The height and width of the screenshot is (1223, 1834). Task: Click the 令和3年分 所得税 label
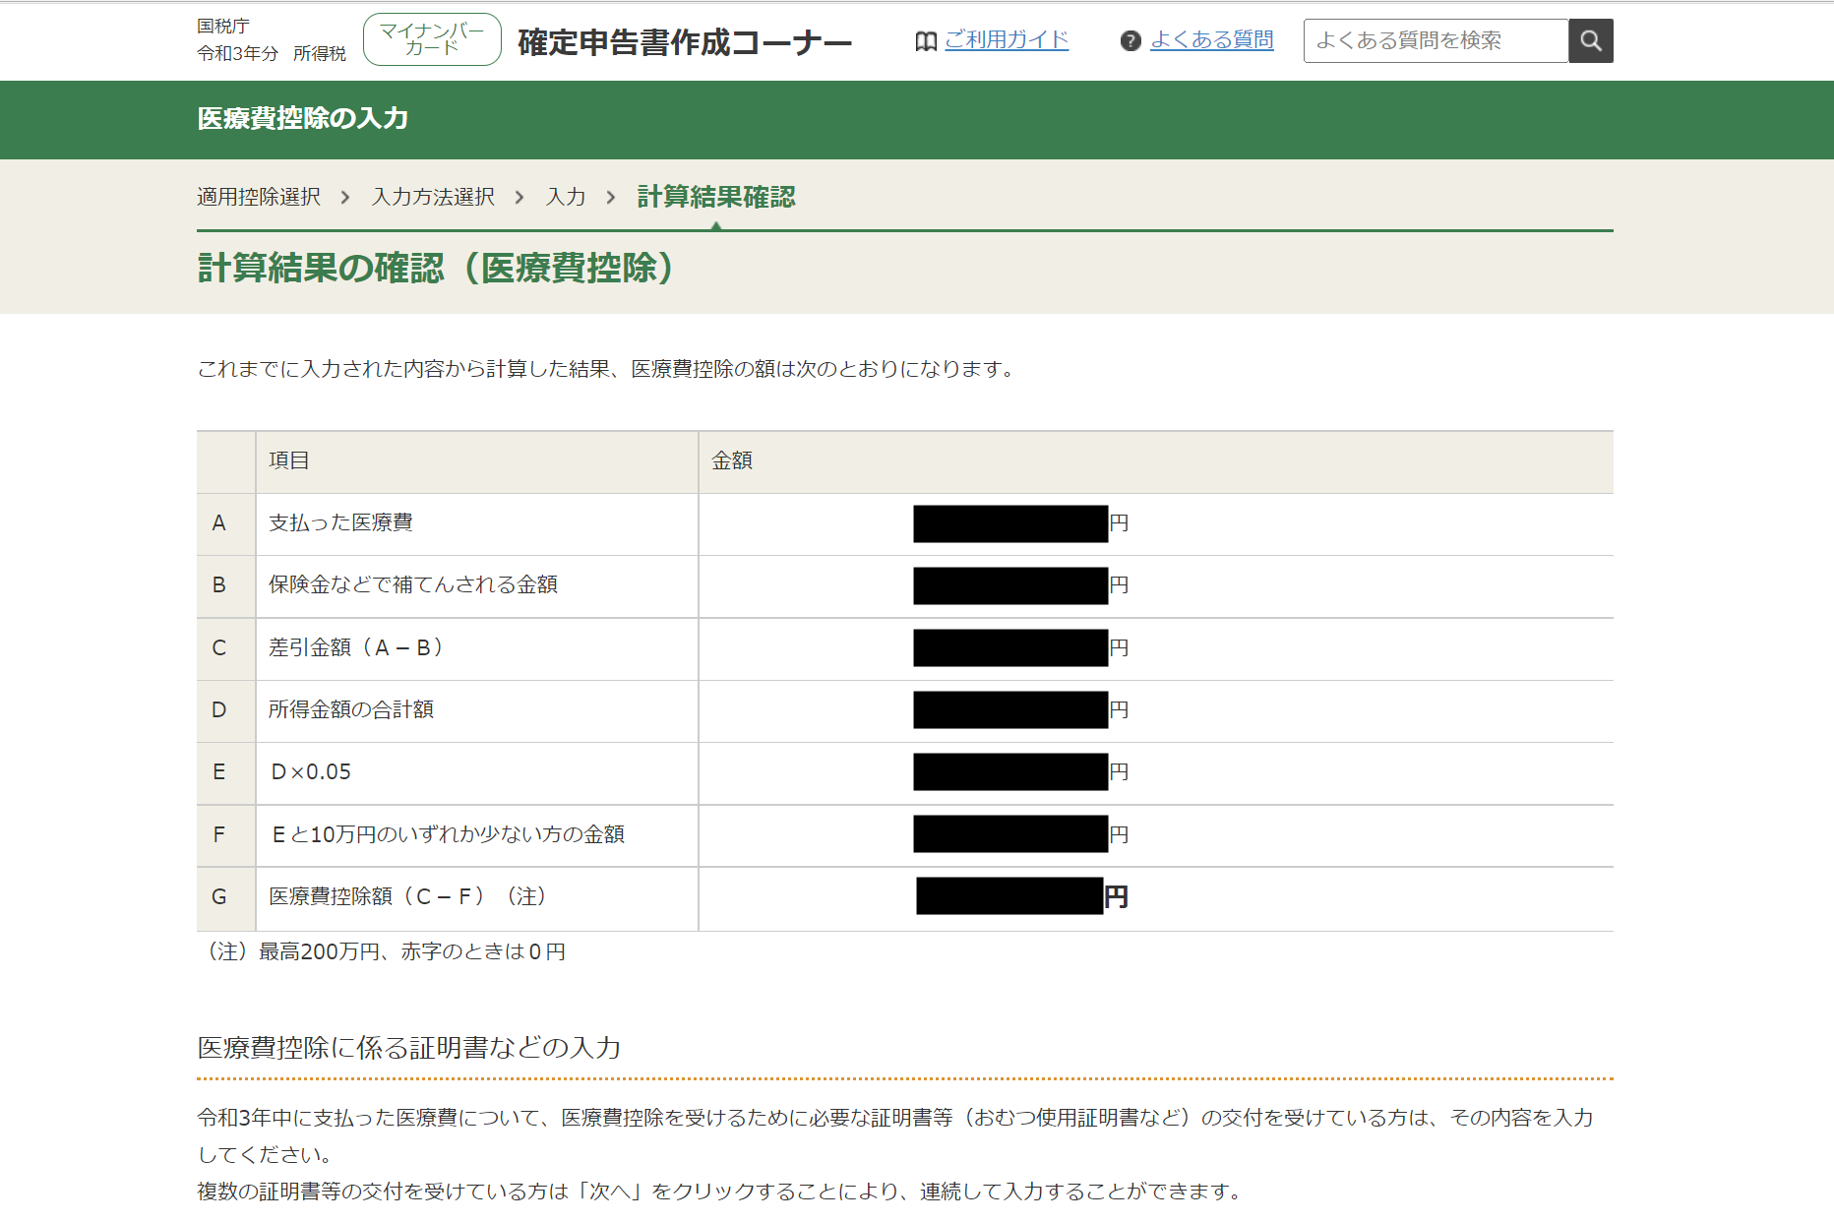coord(272,53)
